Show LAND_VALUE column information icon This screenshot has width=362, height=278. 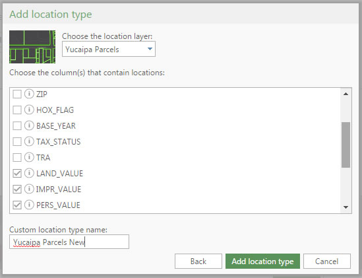pos(29,173)
